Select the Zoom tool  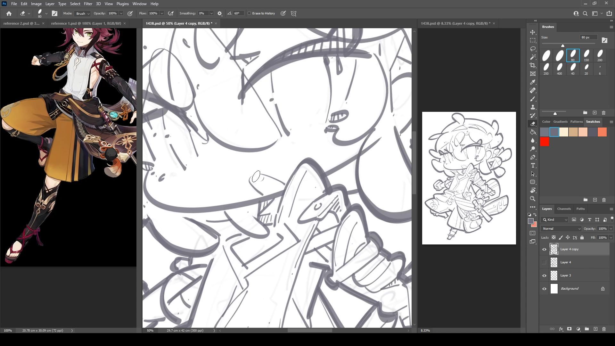tap(533, 199)
